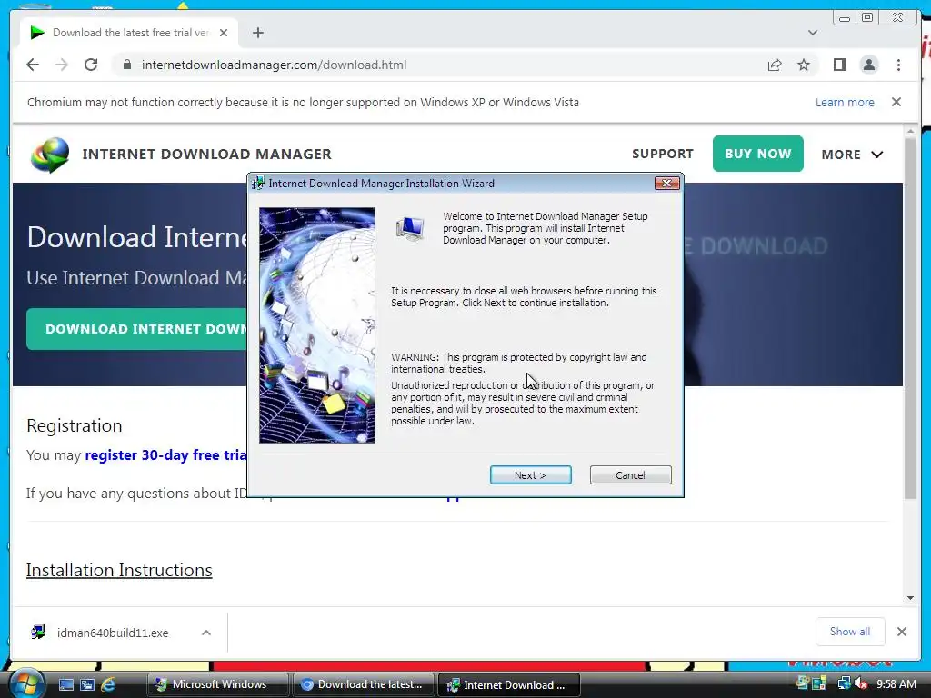
Task: Switch to Microsoft Windows taskbar button
Action: click(x=218, y=684)
